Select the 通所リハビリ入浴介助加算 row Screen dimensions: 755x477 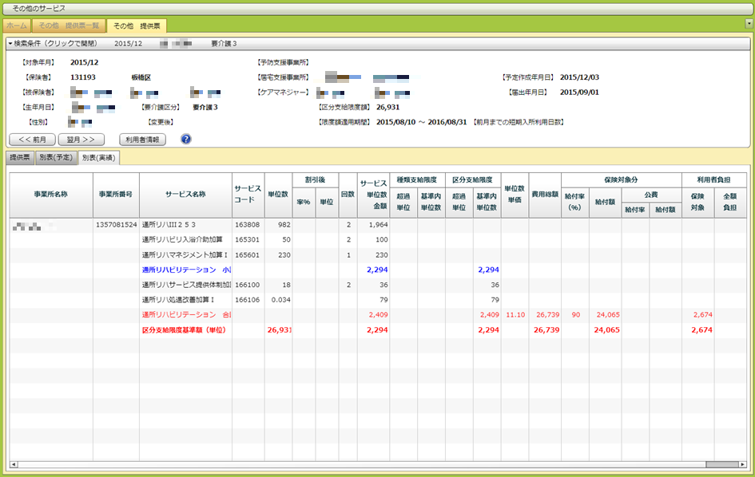(185, 239)
